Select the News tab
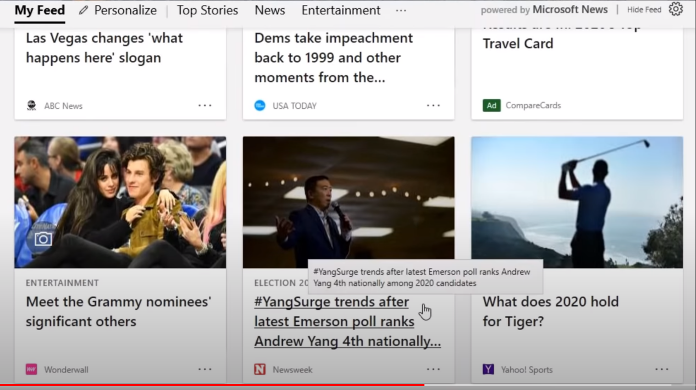This screenshot has height=390, width=696. tap(269, 10)
